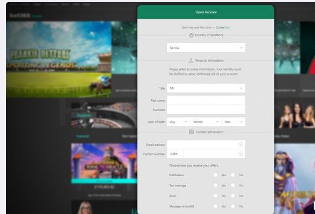The width and height of the screenshot is (315, 214).
Task: Select No for Text message offers
Action: [x=233, y=185]
